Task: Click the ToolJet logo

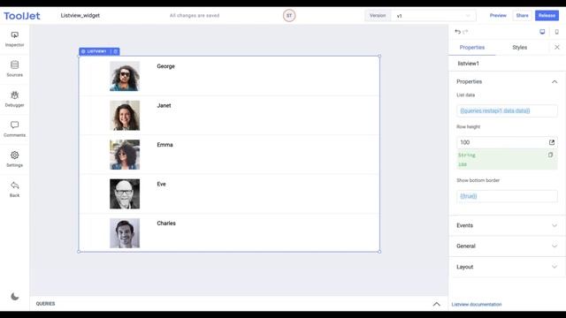Action: point(22,16)
